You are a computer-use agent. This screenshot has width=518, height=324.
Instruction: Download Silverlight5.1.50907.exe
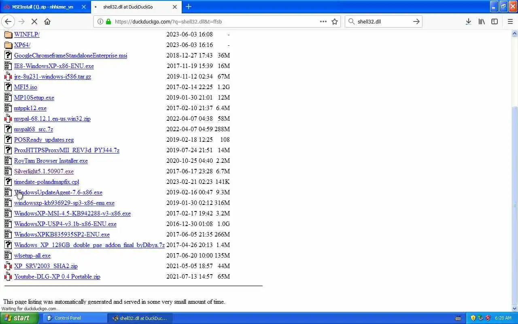tap(44, 171)
